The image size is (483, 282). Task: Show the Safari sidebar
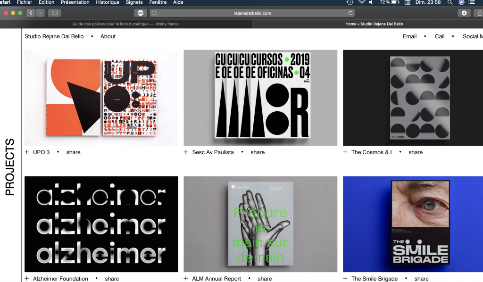(x=55, y=13)
